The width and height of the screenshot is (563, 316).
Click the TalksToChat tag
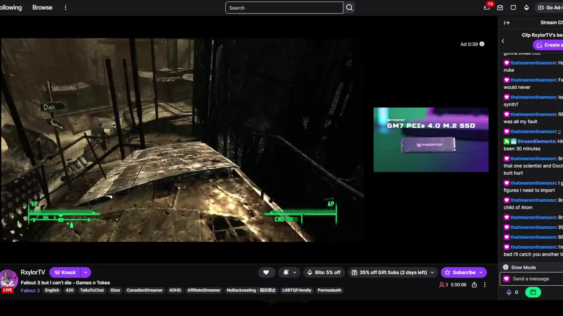point(92,291)
